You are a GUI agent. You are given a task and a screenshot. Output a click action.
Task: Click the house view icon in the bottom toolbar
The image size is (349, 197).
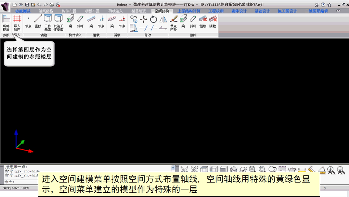pyautogui.click(x=233, y=170)
